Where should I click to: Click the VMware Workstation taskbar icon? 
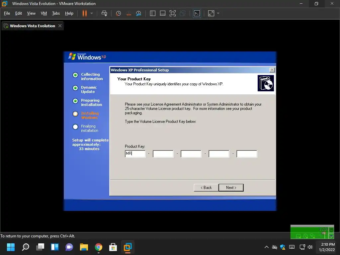coord(128,247)
